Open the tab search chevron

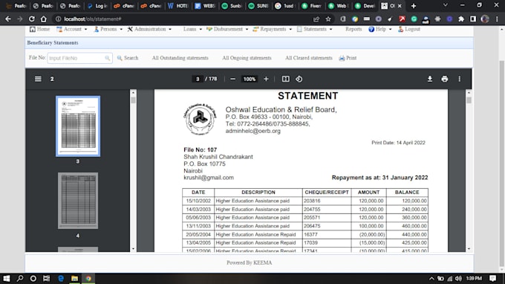click(x=446, y=5)
